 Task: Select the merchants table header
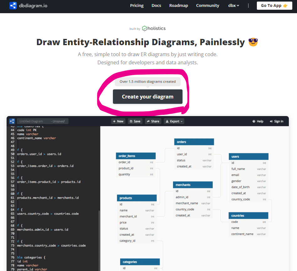pyautogui.click(x=193, y=185)
